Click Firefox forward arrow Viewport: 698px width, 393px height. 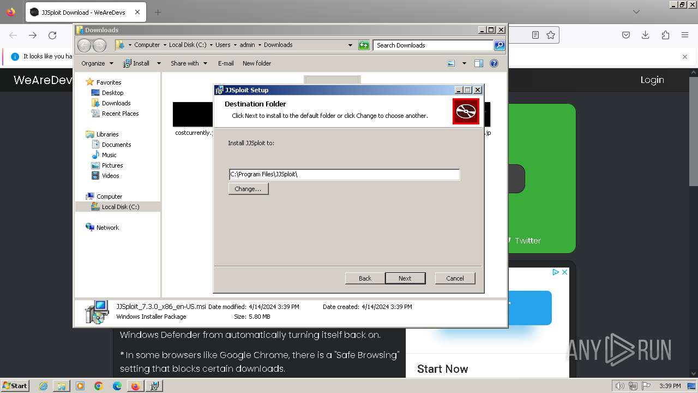[x=33, y=35]
